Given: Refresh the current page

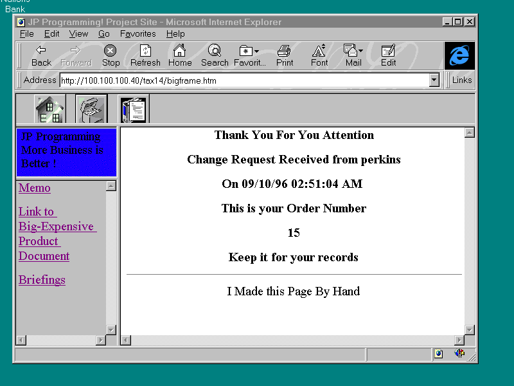Looking at the screenshot, I should [x=145, y=55].
